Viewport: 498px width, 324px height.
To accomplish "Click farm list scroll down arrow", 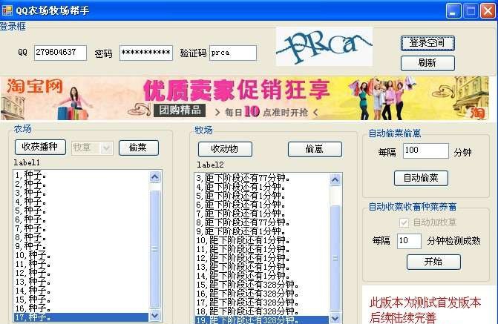I will pyautogui.click(x=155, y=315).
